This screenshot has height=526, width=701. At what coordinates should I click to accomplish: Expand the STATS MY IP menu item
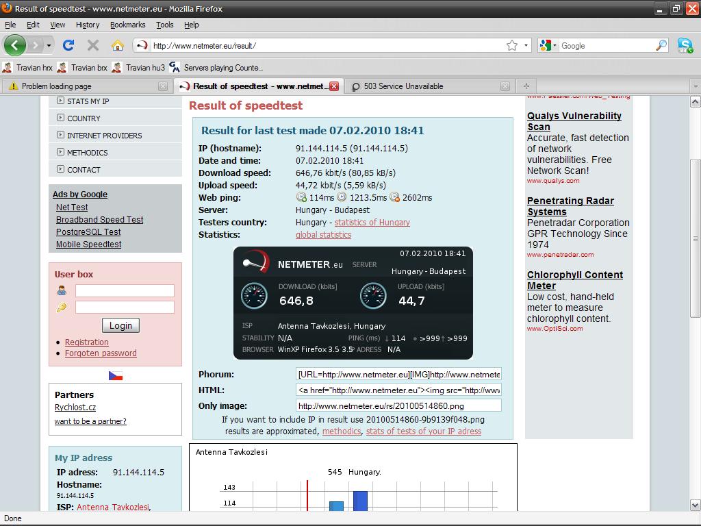pyautogui.click(x=115, y=101)
